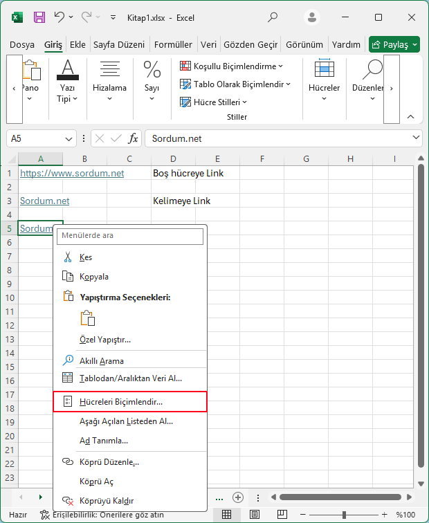Viewport: 429px width, 523px height.
Task: Open the Veri tab
Action: click(208, 45)
